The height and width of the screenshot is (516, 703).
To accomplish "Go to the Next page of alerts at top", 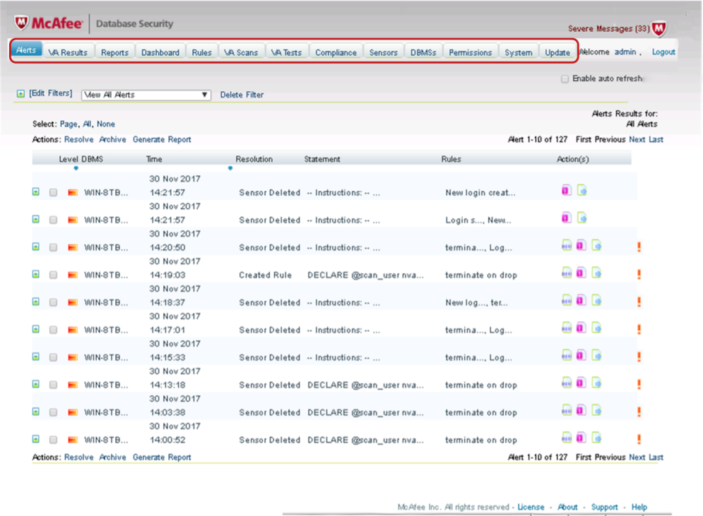I will coord(637,140).
